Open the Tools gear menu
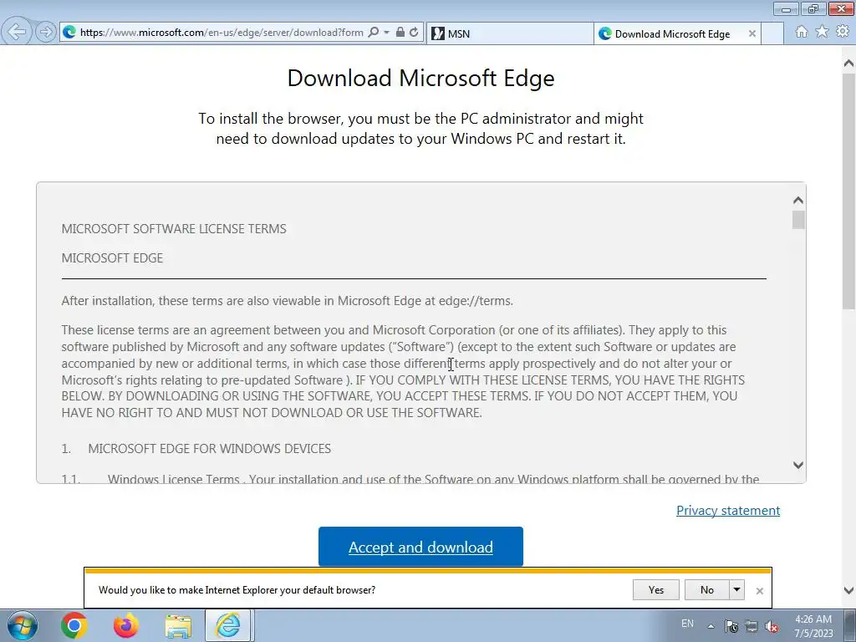Screen dimensions: 856x642 click(843, 33)
